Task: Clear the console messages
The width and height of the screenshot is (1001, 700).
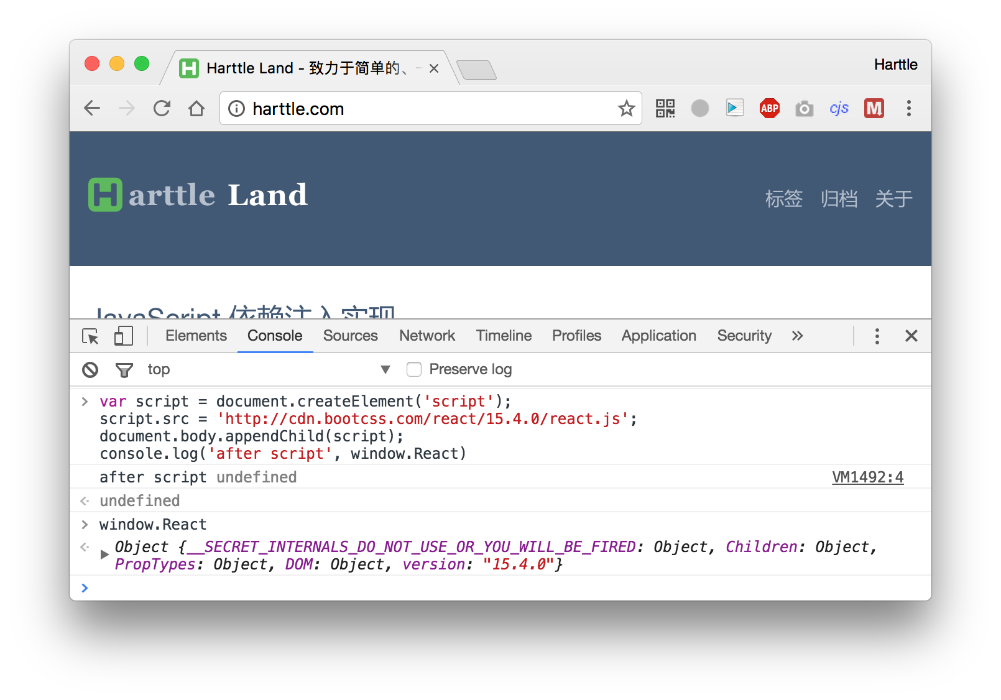Action: tap(90, 369)
